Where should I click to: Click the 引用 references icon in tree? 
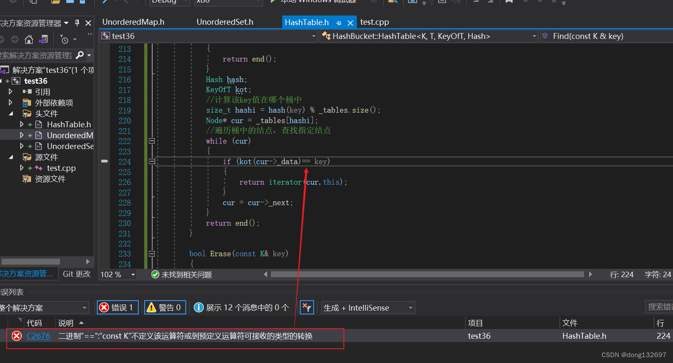(27, 92)
